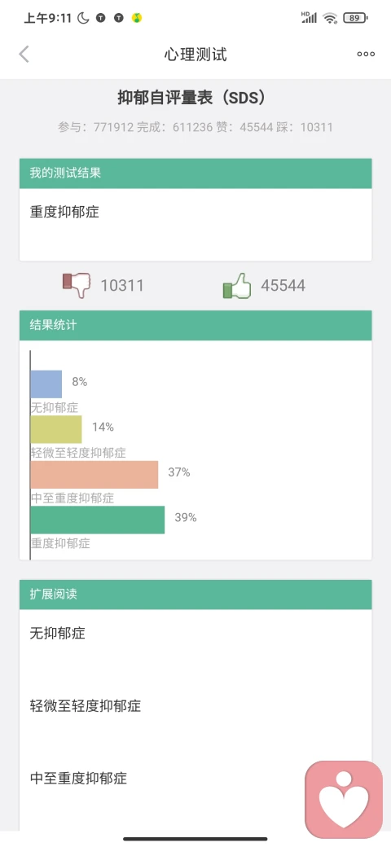Image resolution: width=391 pixels, height=847 pixels.
Task: Tap the battery indicator showing 89
Action: pos(355,18)
